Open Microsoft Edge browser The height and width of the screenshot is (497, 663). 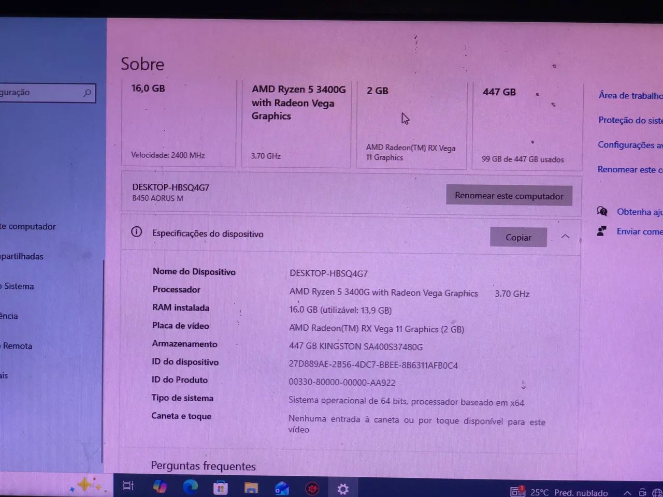pyautogui.click(x=190, y=487)
